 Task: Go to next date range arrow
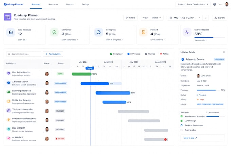206,18
